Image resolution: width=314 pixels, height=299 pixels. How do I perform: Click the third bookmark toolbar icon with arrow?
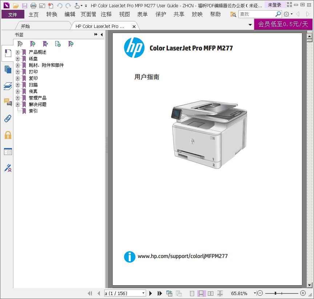coord(45,44)
